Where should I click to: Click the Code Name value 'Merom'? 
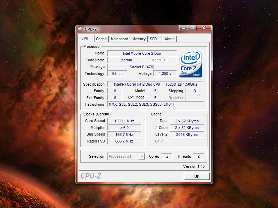pos(126,60)
